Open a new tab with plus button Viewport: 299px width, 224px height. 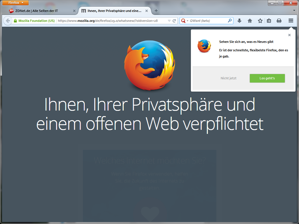click(156, 11)
